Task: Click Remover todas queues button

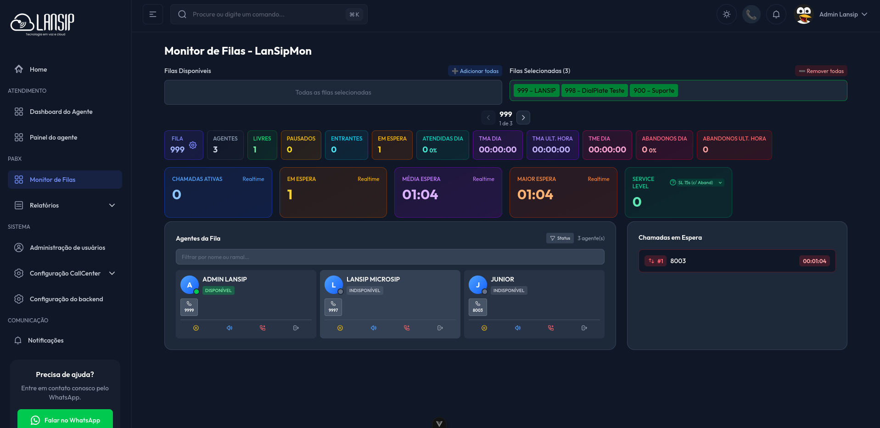Action: 821,71
